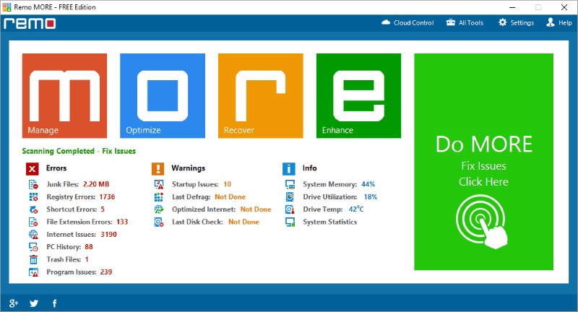Viewport: 578px width, 312px height.
Task: Click the Last Disk Check icon
Action: (159, 222)
